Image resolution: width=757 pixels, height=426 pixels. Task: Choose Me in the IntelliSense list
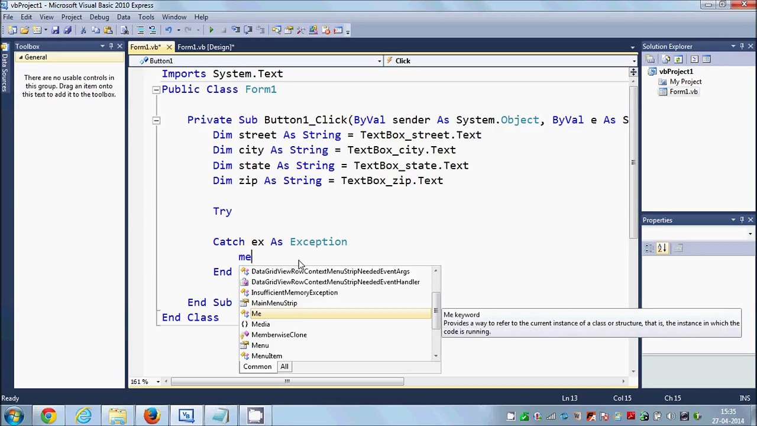(x=336, y=314)
